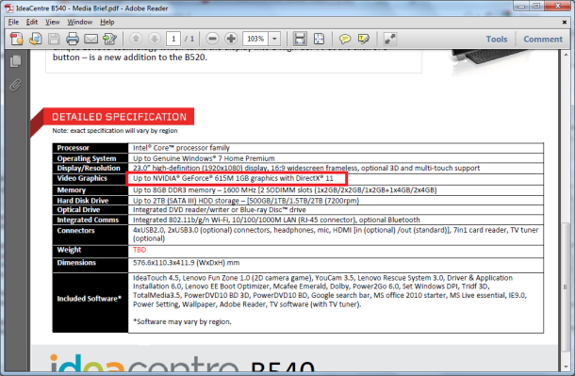This screenshot has width=575, height=376.
Task: Select the highlight text tool
Action: [364, 39]
